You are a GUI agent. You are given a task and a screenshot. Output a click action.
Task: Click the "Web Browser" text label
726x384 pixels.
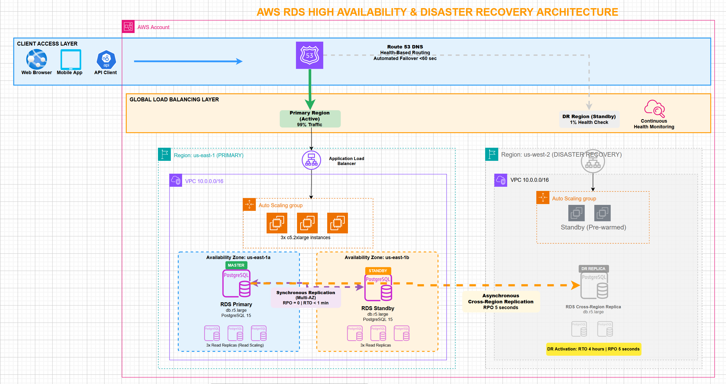(x=37, y=72)
